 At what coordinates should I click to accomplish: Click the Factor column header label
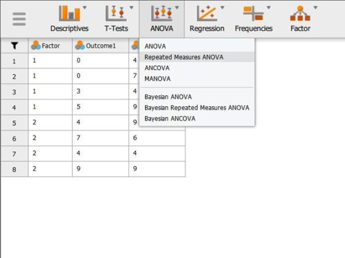[51, 46]
